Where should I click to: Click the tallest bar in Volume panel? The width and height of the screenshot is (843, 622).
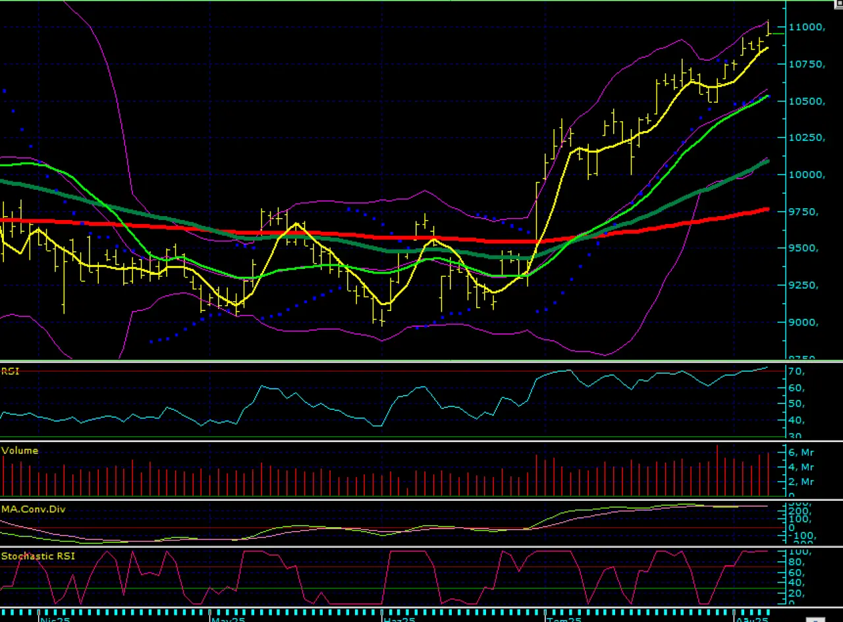click(717, 470)
